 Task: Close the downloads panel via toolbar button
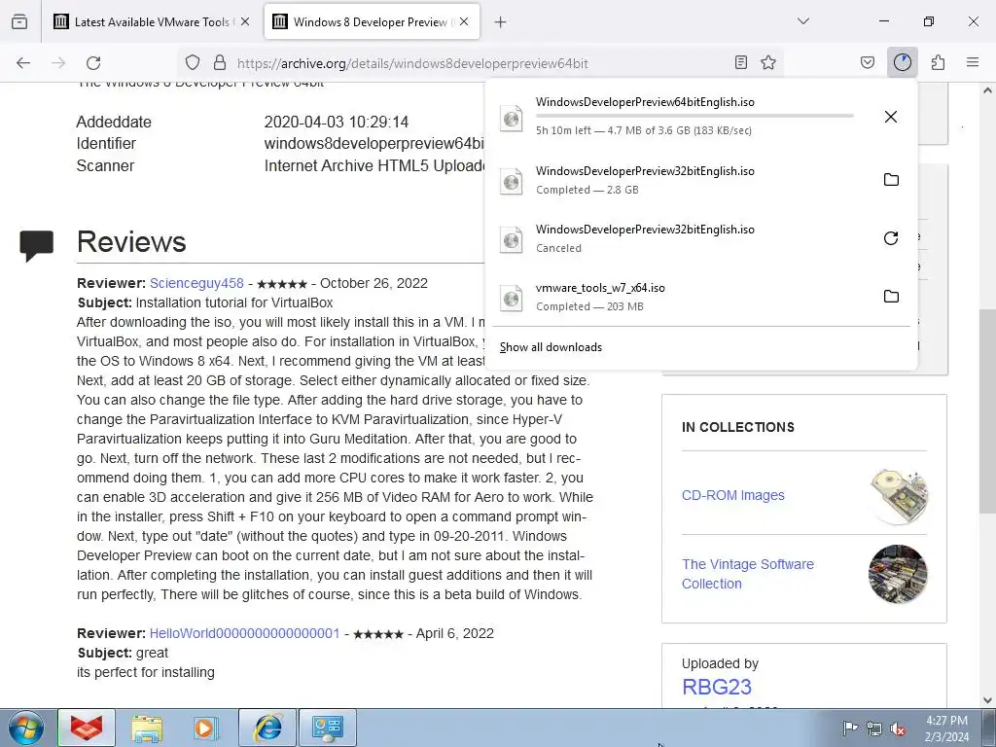coord(902,62)
